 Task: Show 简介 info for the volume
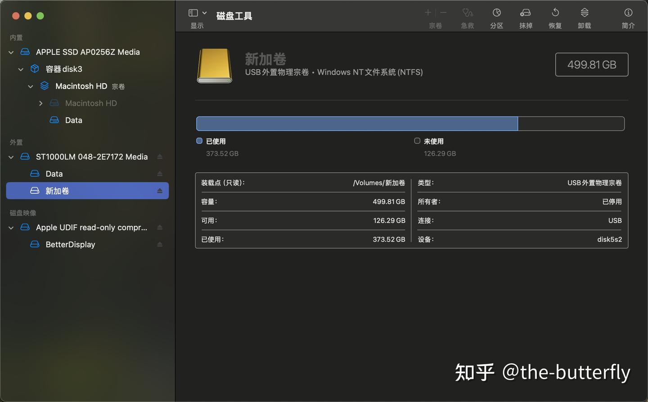click(628, 17)
